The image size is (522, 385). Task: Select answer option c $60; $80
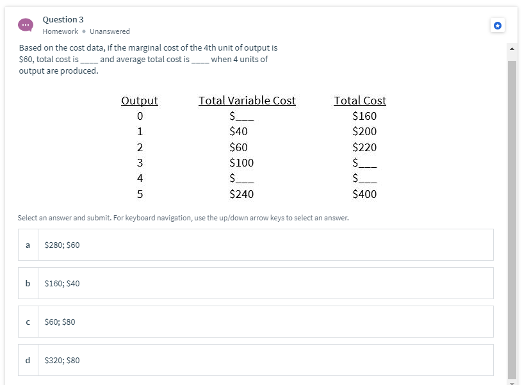[x=256, y=322]
